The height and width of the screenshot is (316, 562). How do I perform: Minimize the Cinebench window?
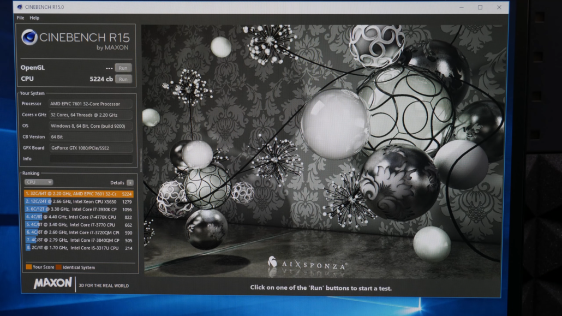click(x=461, y=8)
